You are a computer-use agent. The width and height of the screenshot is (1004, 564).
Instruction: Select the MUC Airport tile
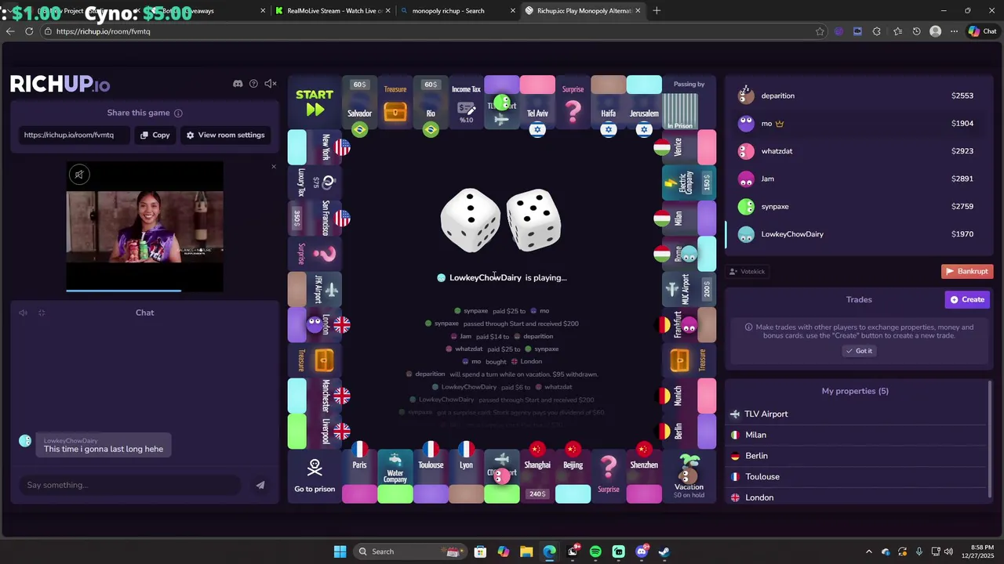pos(689,289)
